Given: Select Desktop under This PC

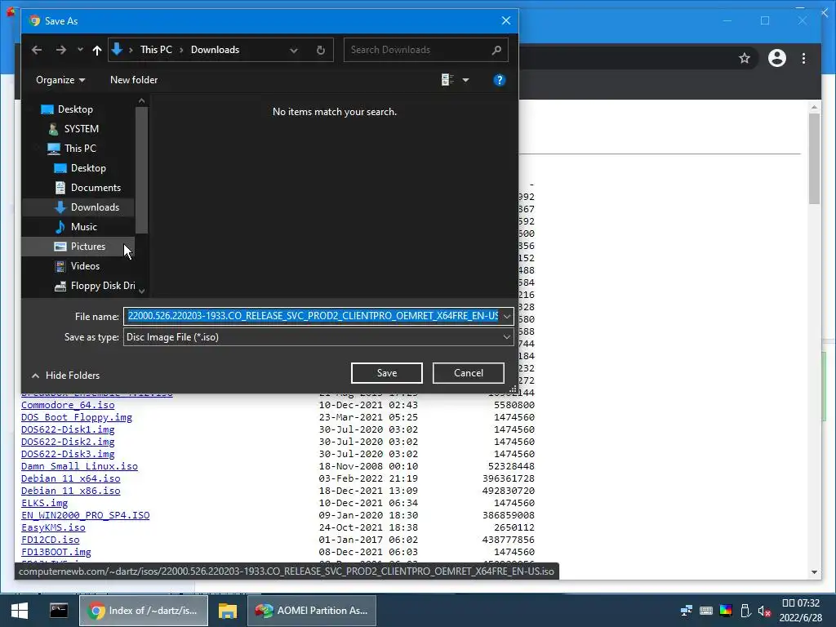Looking at the screenshot, I should pyautogui.click(x=88, y=168).
